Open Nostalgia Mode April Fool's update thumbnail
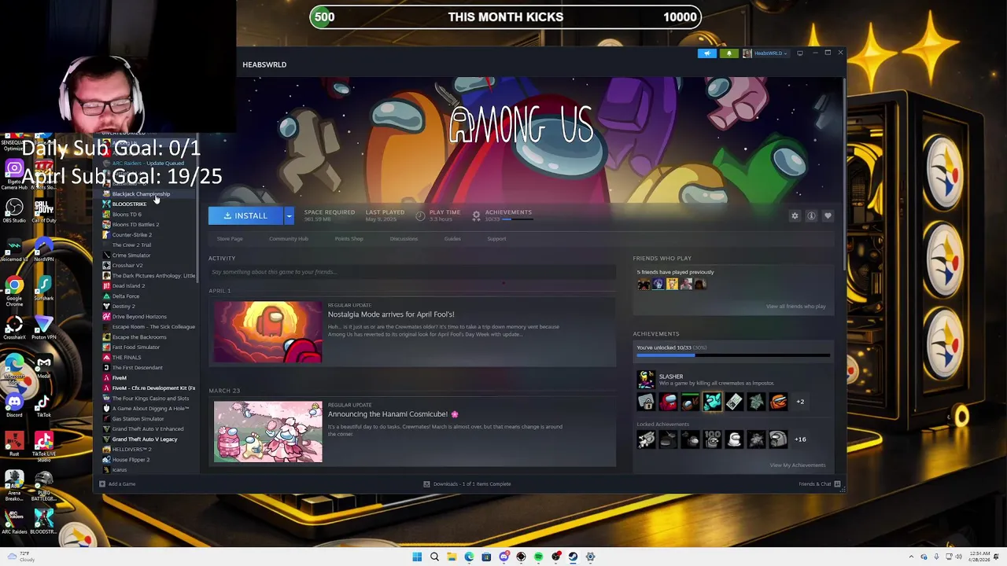The height and width of the screenshot is (566, 1007). point(267,332)
